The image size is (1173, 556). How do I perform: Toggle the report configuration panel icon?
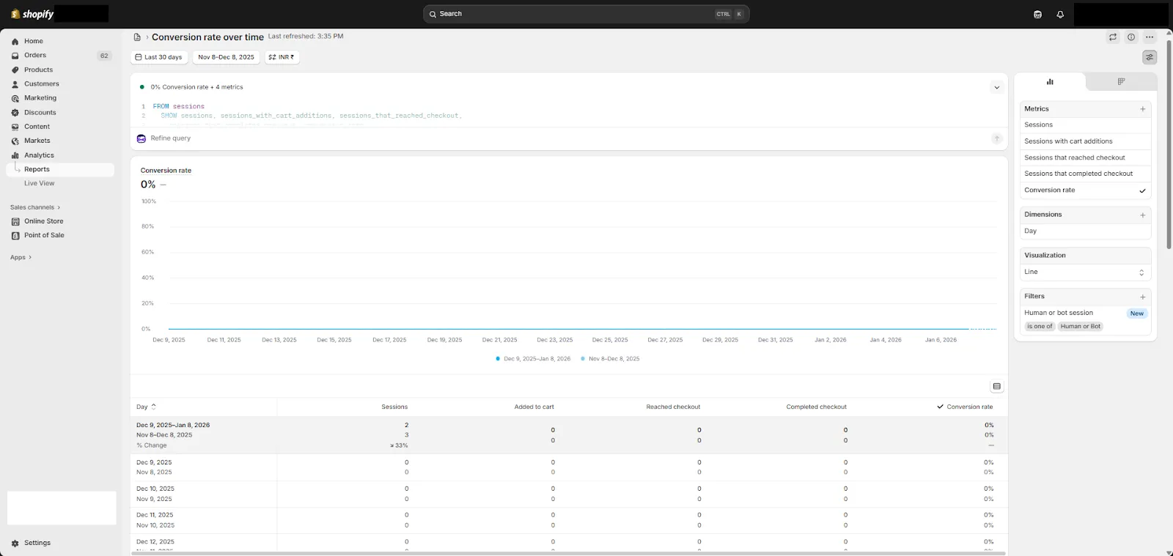[x=1150, y=57]
